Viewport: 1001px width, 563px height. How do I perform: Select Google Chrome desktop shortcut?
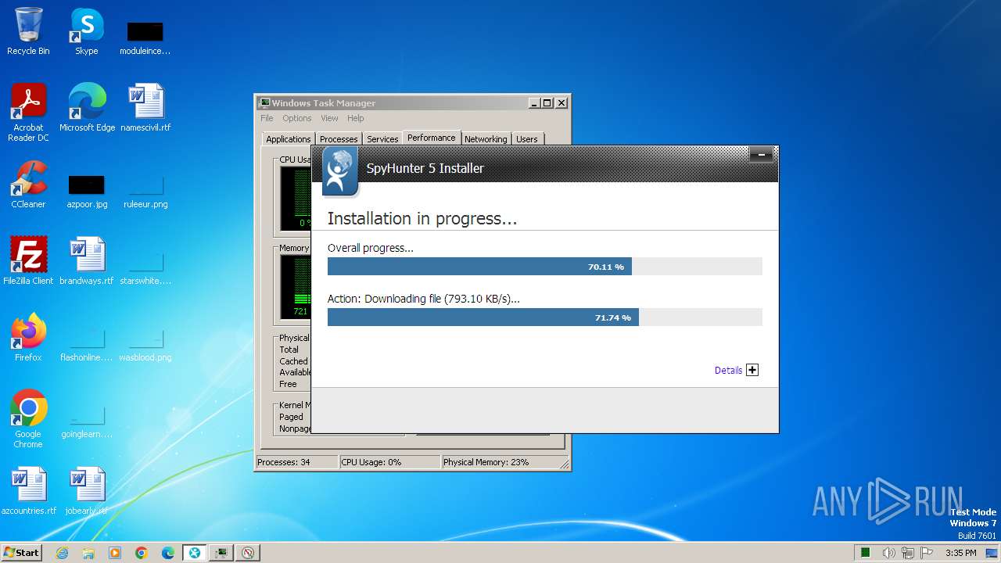click(28, 419)
